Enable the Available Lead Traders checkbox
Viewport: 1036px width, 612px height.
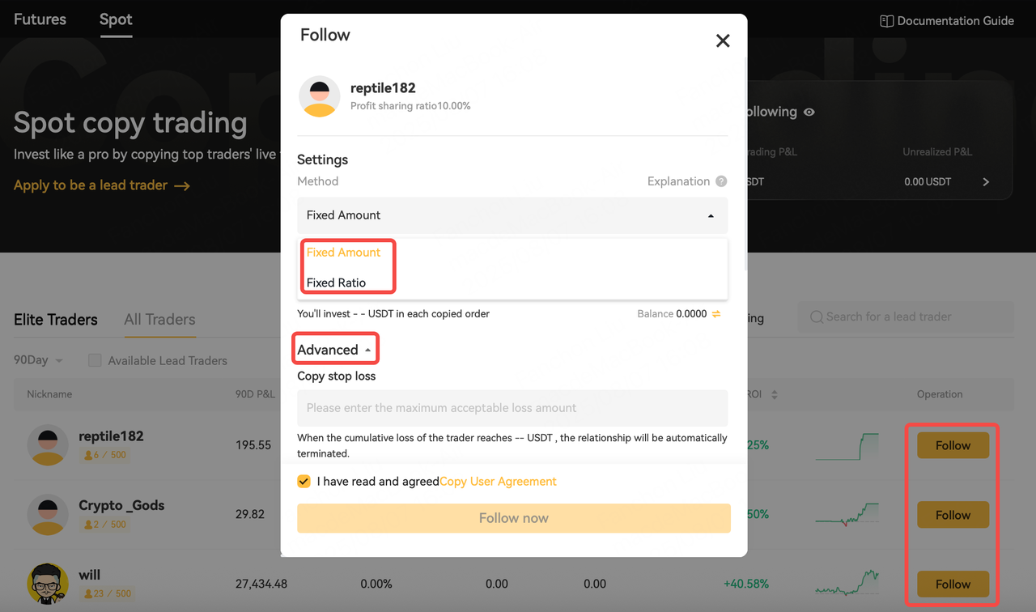coord(95,360)
